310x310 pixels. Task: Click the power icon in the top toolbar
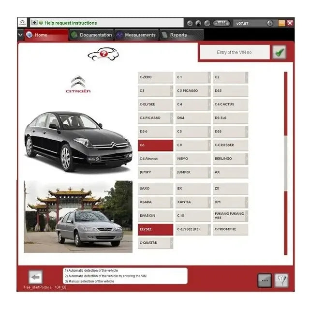(190, 23)
